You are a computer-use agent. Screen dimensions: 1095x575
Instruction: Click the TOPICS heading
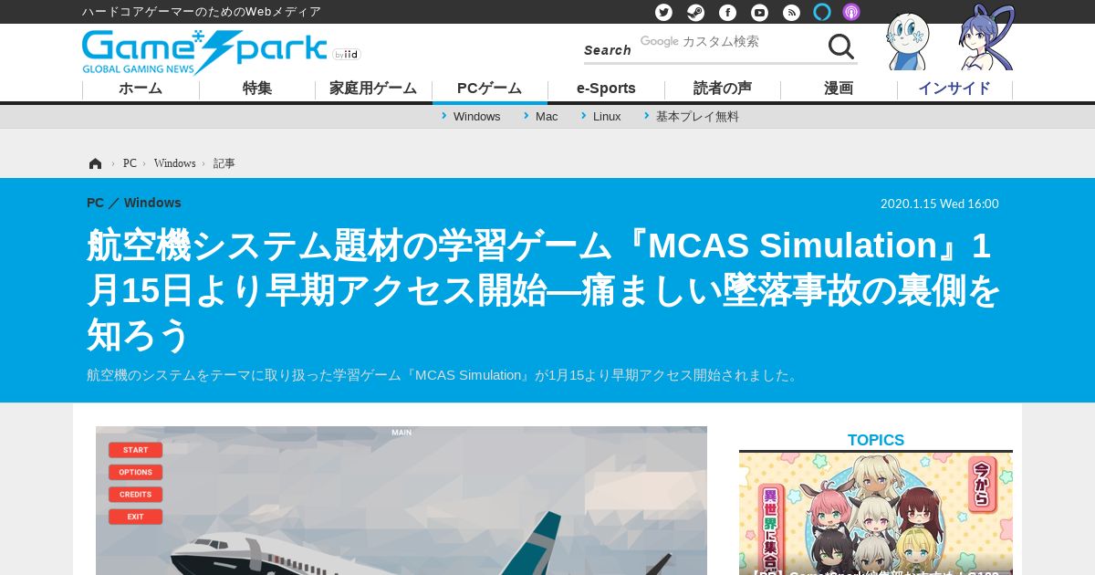[x=876, y=440]
